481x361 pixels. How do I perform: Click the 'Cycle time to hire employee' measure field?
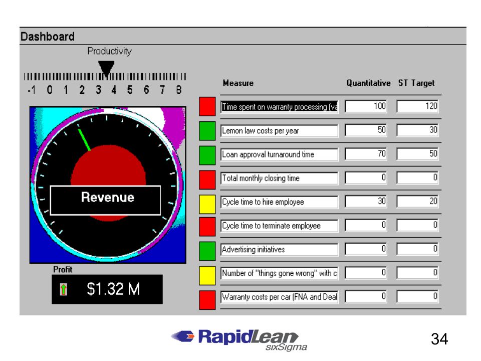tap(279, 202)
